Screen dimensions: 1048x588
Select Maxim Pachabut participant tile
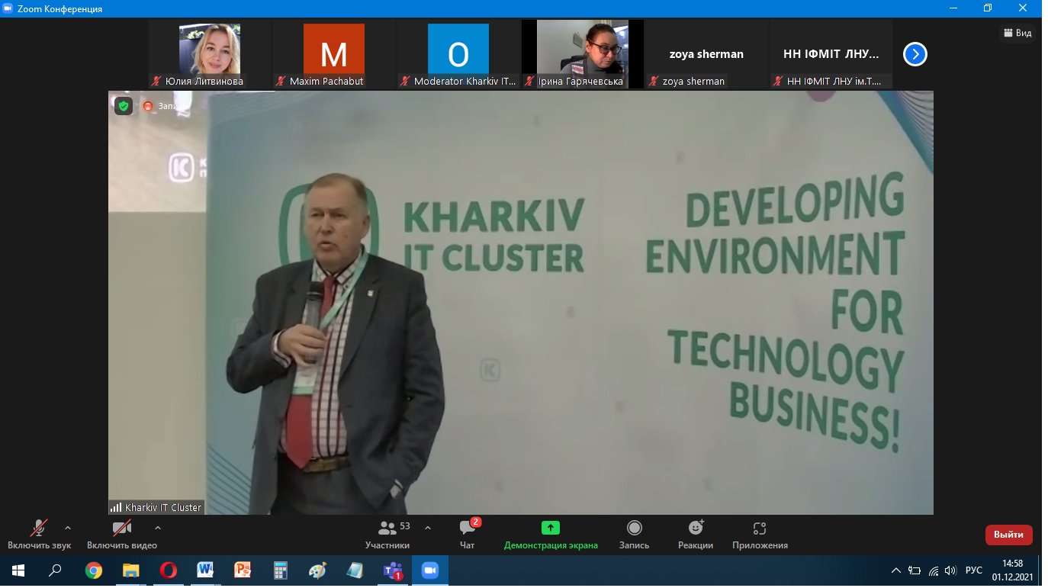pos(334,55)
